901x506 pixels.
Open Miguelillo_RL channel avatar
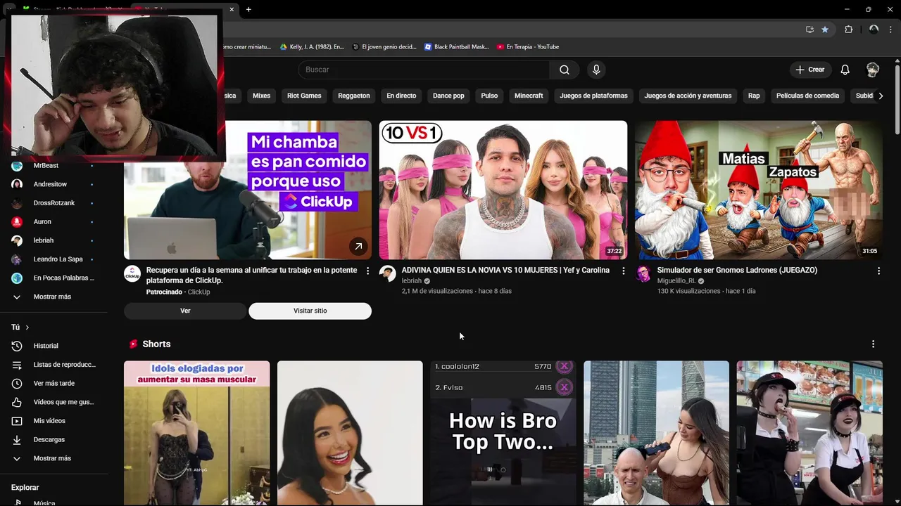[x=643, y=273]
